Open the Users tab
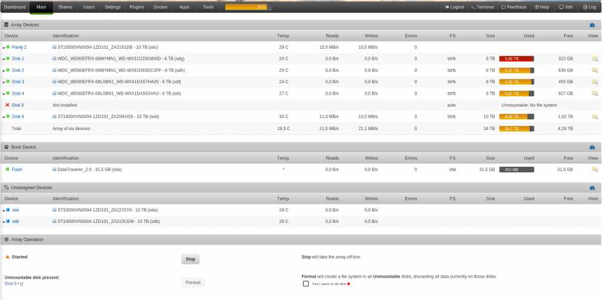Image resolution: width=604 pixels, height=300 pixels. [89, 7]
